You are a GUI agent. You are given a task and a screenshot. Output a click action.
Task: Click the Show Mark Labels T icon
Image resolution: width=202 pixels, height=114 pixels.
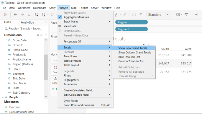(134, 14)
